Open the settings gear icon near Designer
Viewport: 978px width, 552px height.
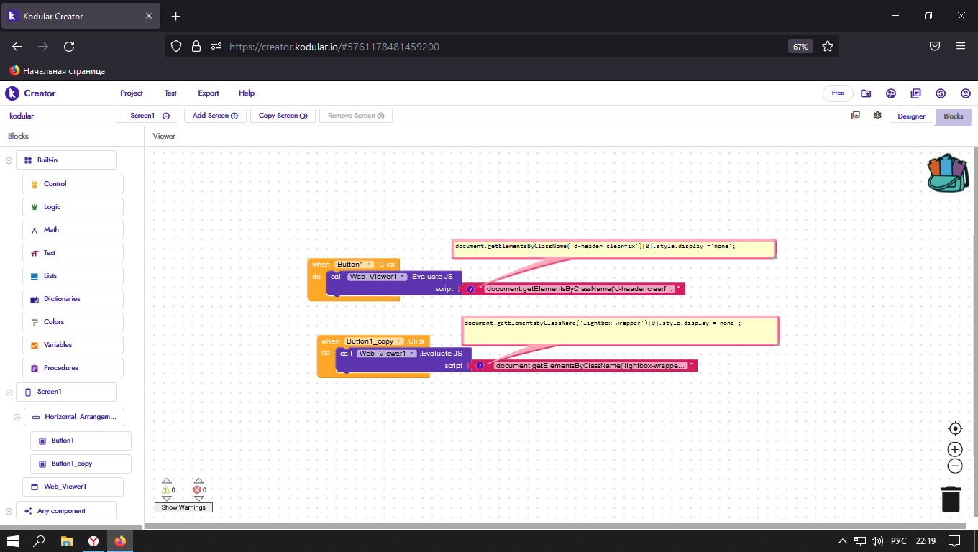(877, 116)
